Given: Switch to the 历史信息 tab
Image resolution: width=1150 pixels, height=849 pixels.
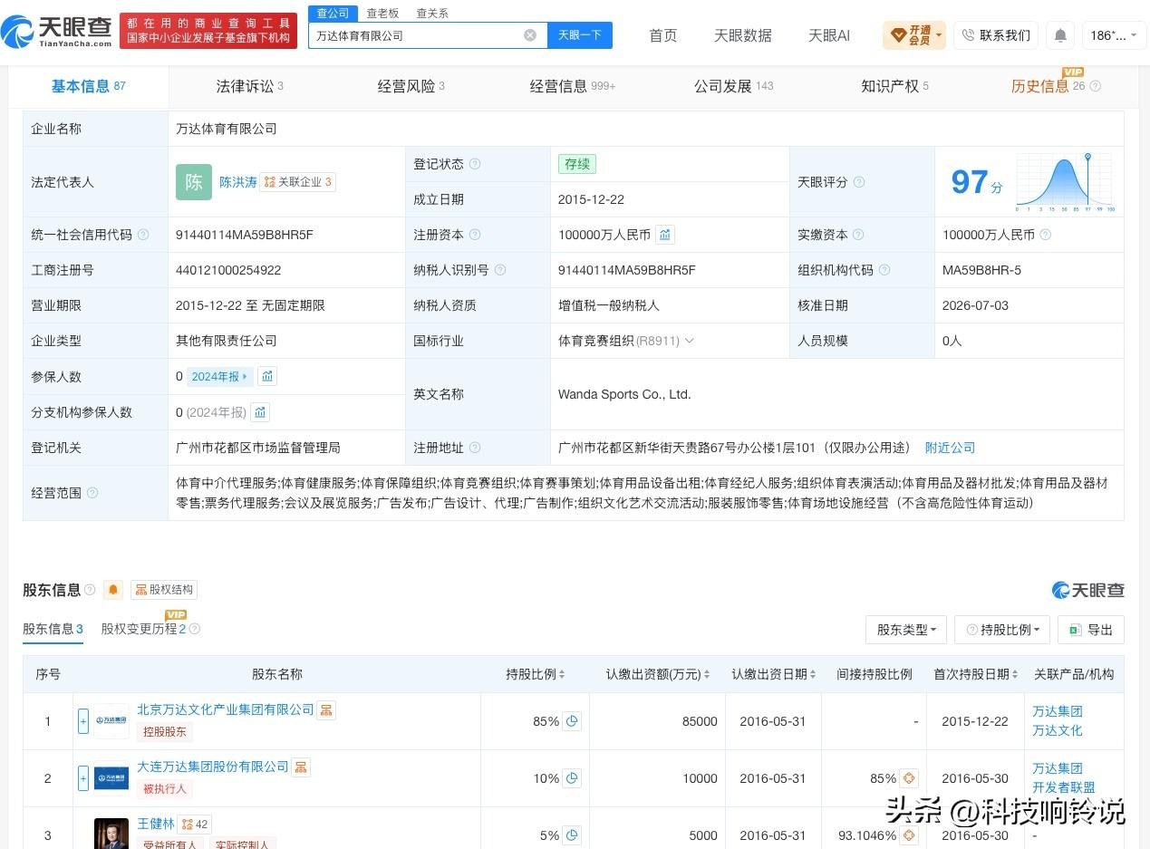Looking at the screenshot, I should point(1040,87).
